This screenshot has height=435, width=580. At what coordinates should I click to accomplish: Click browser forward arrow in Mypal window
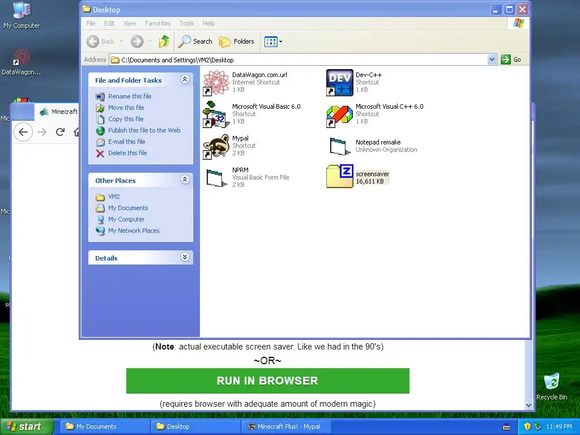(x=42, y=132)
